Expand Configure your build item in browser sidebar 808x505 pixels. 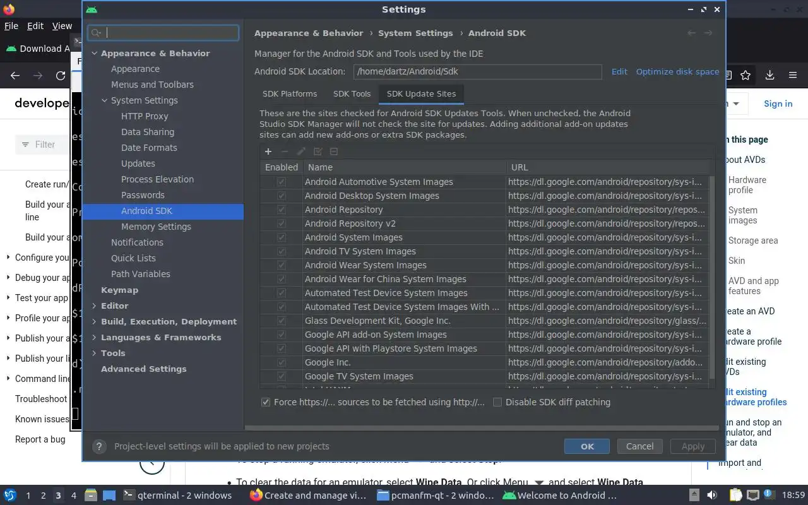(x=8, y=258)
